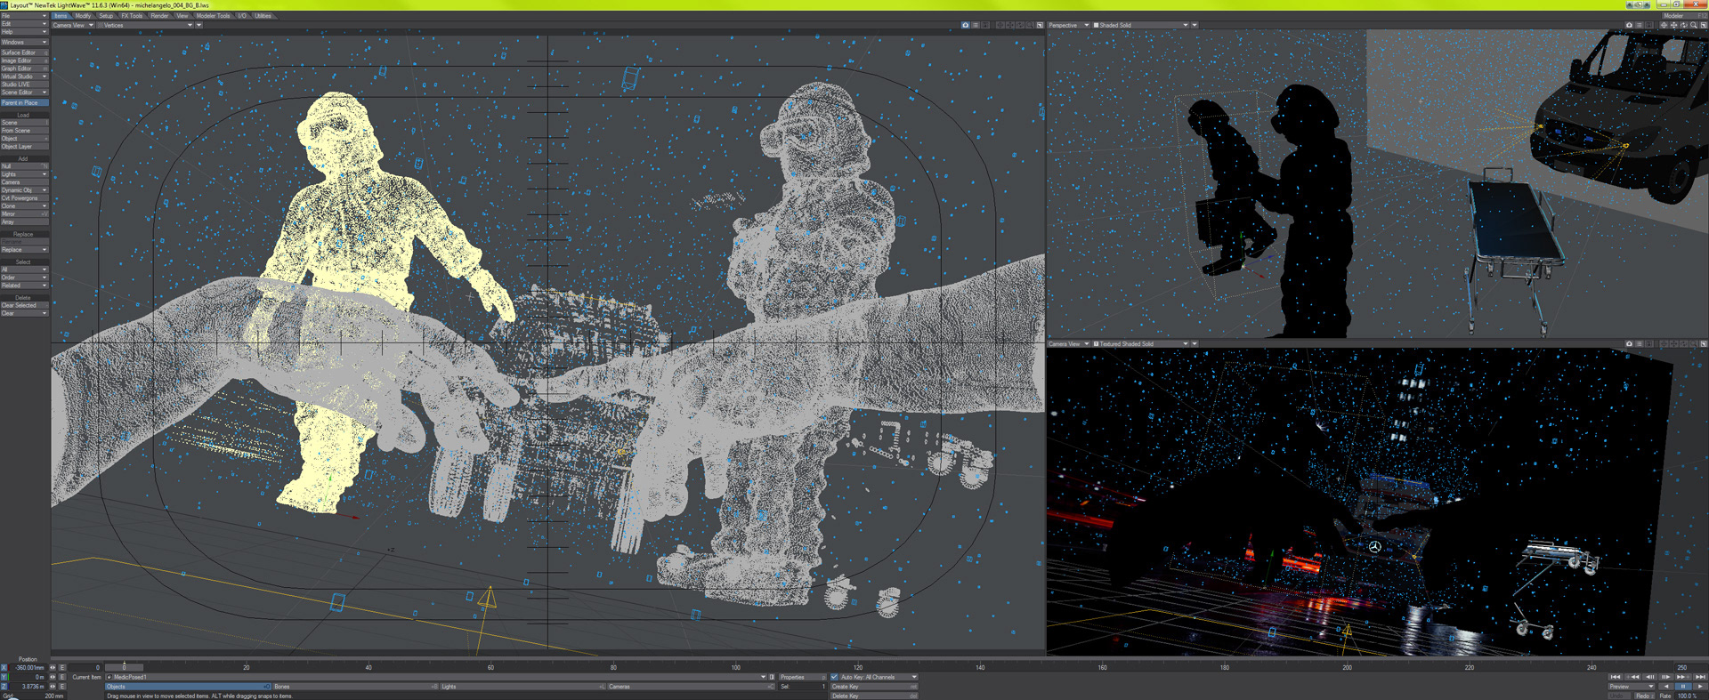This screenshot has width=1709, height=700.
Task: Click the envelope E button for the Z channel
Action: 62,687
